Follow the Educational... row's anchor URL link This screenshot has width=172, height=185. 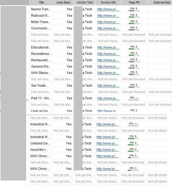click(x=108, y=48)
